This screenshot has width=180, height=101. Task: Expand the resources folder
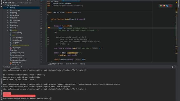click(8, 20)
